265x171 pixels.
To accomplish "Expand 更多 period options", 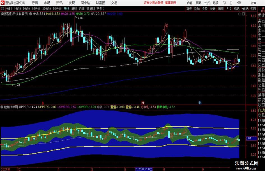I will click(x=100, y=9).
